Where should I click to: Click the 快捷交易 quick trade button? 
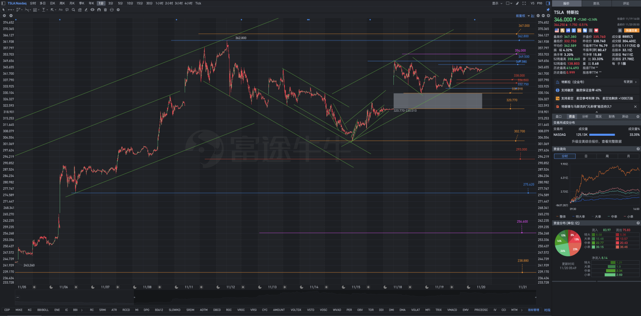click(x=631, y=30)
